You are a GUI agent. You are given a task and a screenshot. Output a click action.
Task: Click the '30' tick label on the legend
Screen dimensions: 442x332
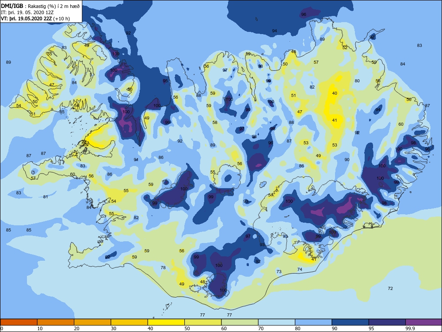coord(114,328)
